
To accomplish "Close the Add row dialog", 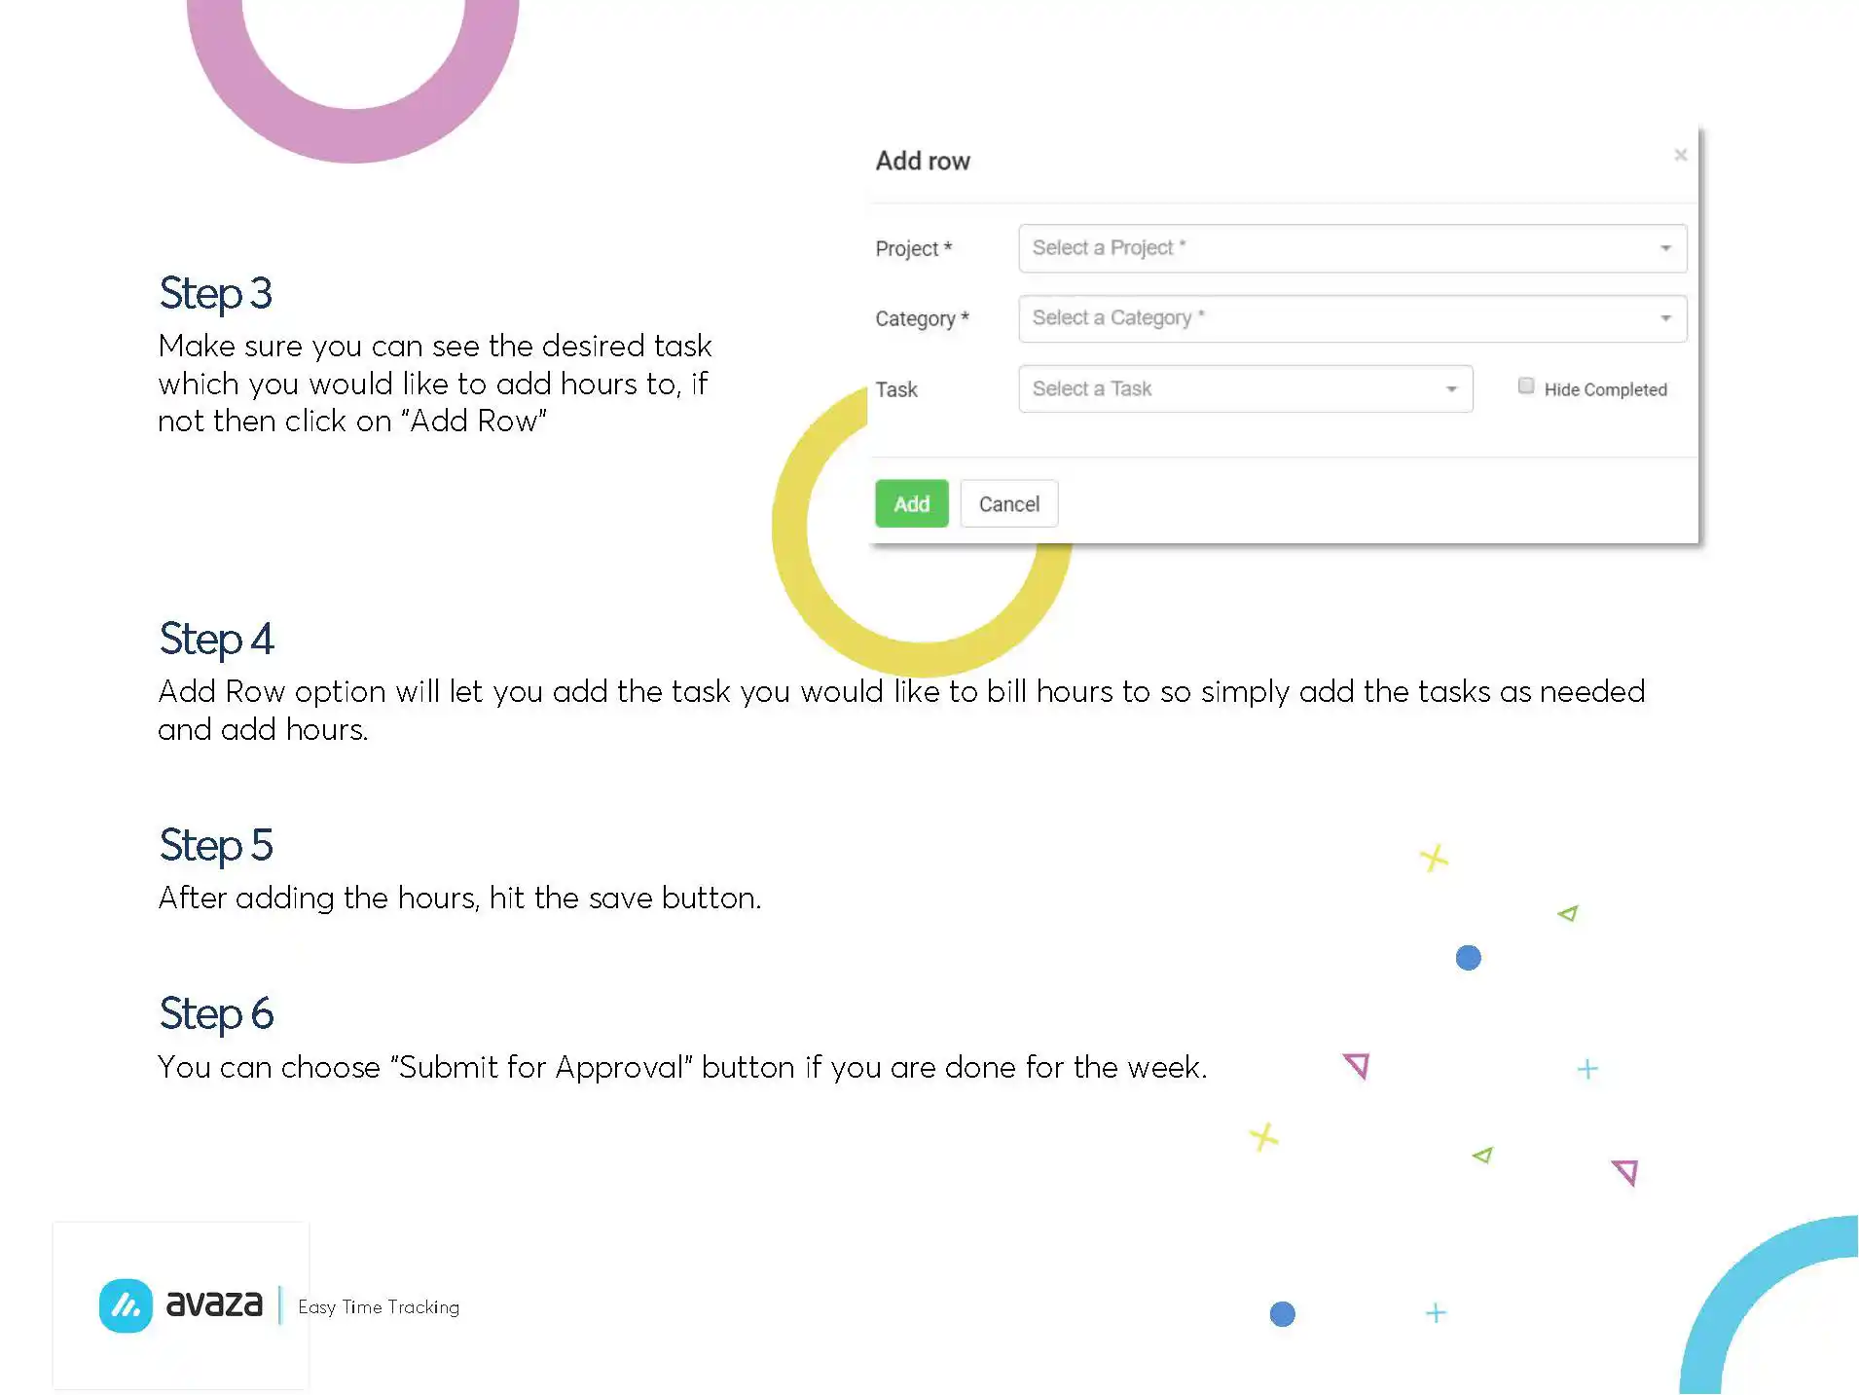I will pos(1680,155).
